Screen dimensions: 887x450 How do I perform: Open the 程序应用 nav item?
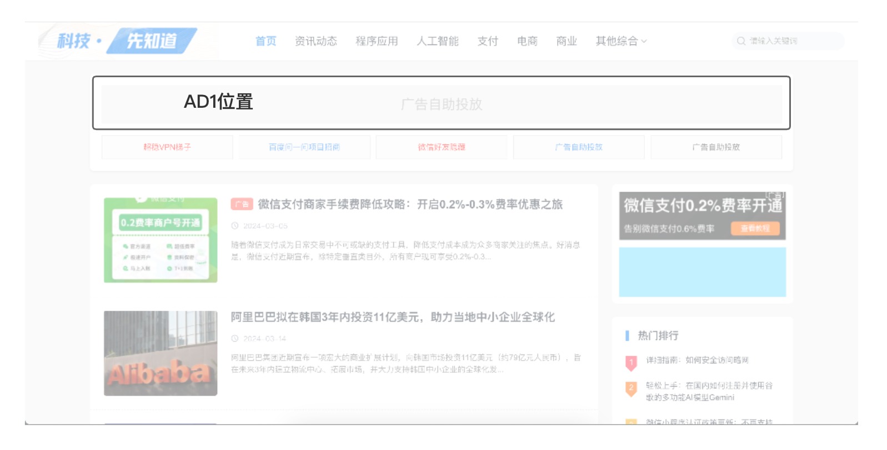click(x=377, y=41)
